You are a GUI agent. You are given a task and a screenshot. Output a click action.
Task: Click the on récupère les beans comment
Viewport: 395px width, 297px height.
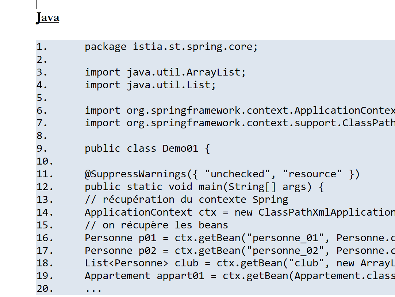[x=156, y=225]
